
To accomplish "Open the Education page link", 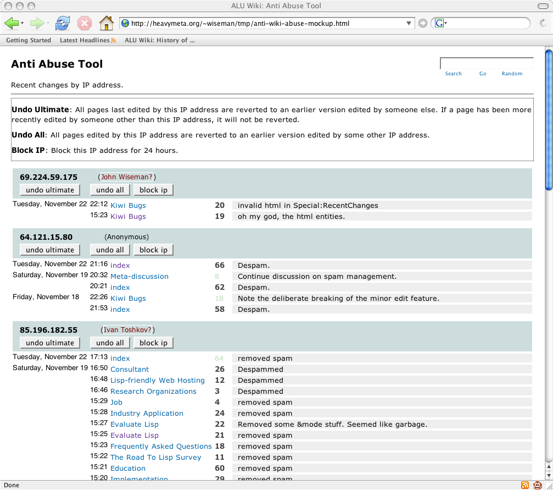I will pyautogui.click(x=127, y=469).
